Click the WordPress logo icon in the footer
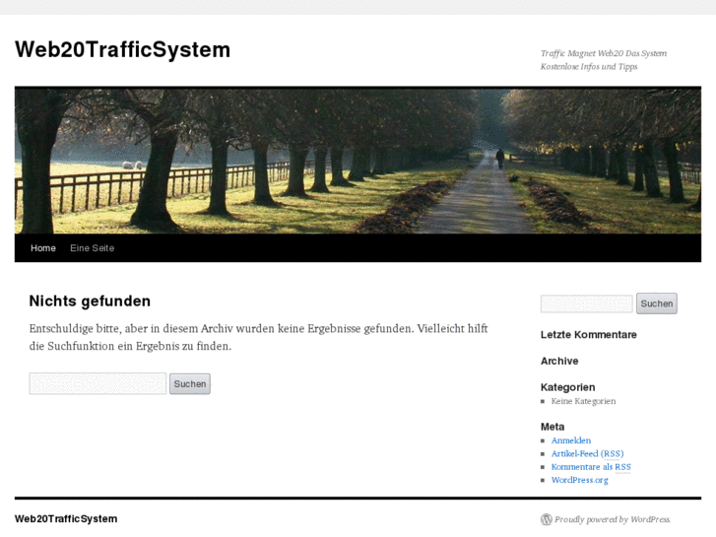The height and width of the screenshot is (537, 716). (x=547, y=519)
